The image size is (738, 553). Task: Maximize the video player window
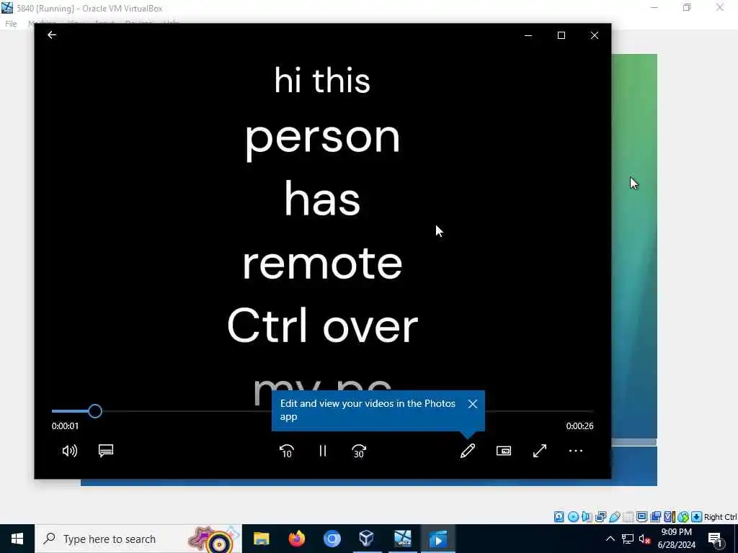pyautogui.click(x=561, y=35)
